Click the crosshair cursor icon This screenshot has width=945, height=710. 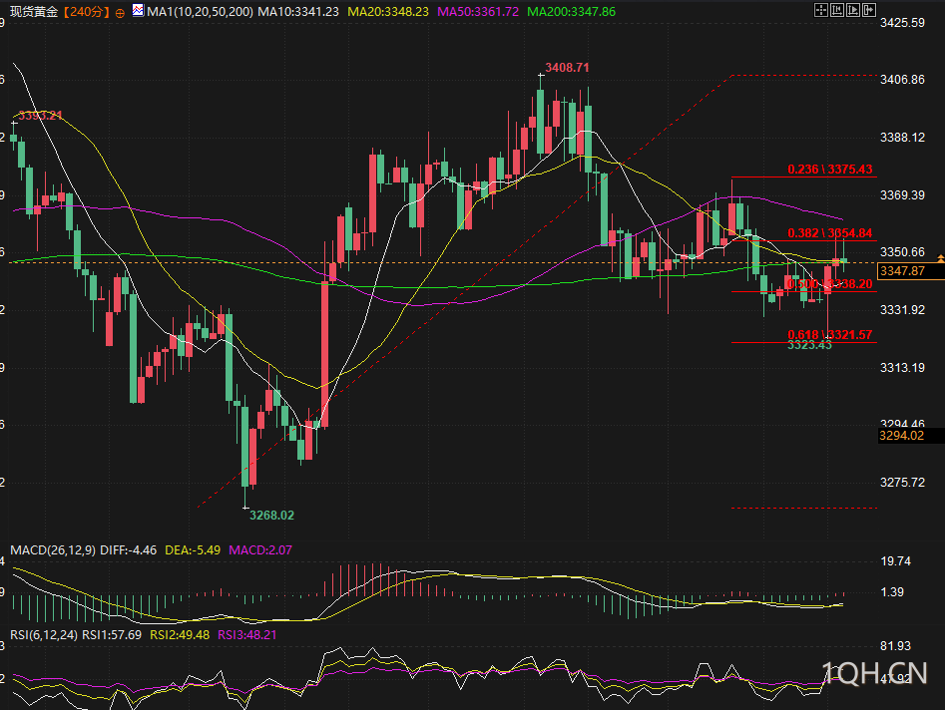(821, 10)
